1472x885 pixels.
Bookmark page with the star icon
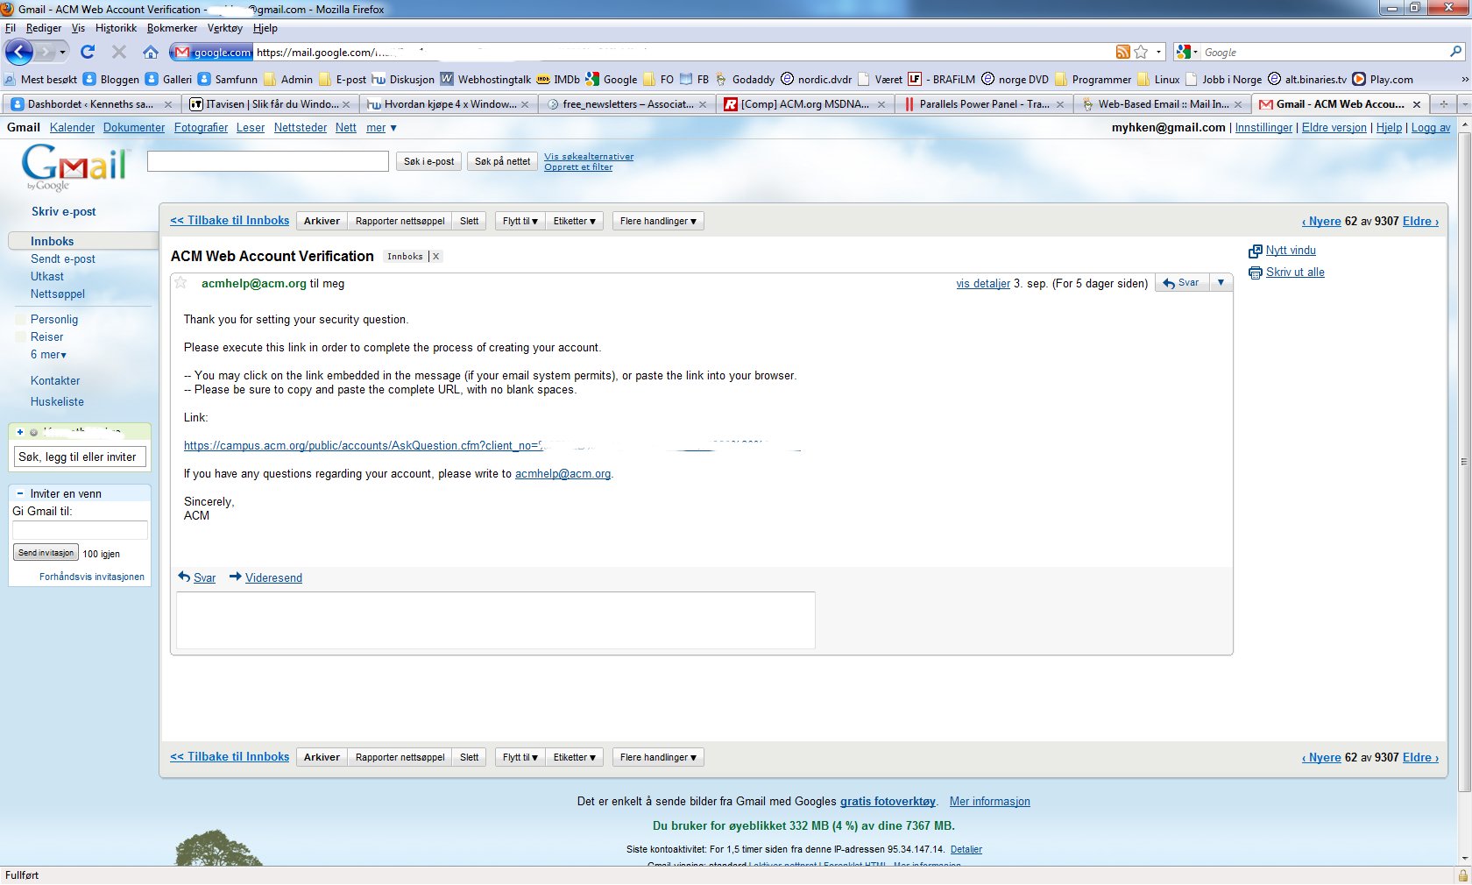1141,52
